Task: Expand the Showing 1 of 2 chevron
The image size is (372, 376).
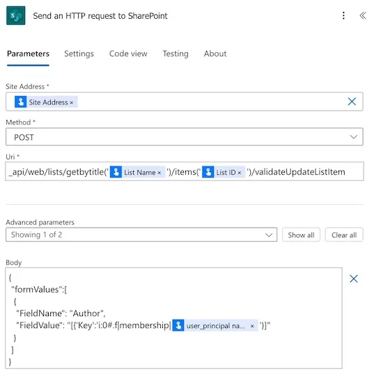Action: [x=269, y=235]
